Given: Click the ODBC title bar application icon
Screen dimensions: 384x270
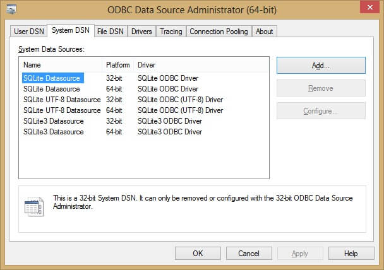Looking at the screenshot, I should pos(10,9).
